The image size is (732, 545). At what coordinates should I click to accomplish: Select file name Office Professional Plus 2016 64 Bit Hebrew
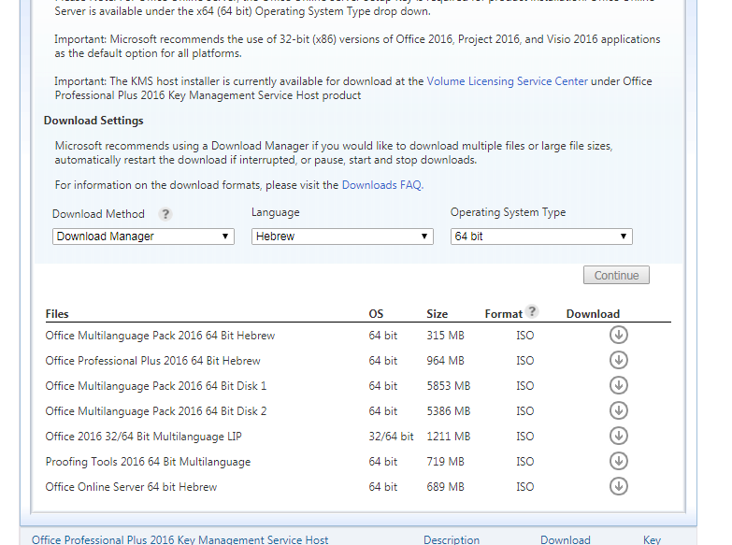tap(152, 361)
